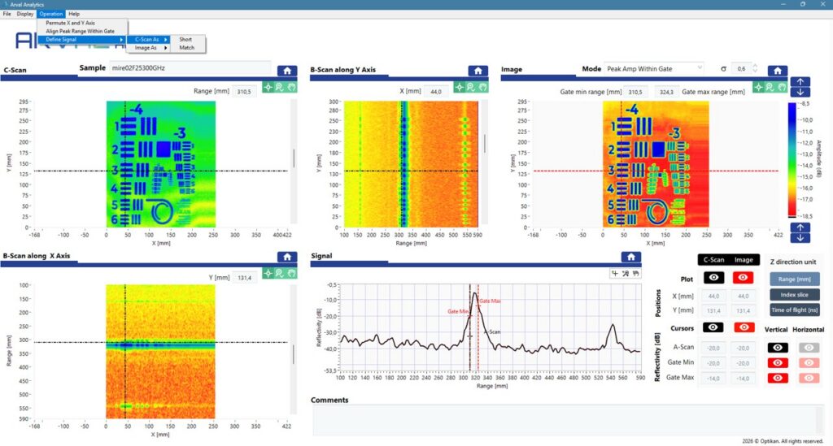
Task: Select the pan hand tool in Signal panel
Action: (635, 274)
